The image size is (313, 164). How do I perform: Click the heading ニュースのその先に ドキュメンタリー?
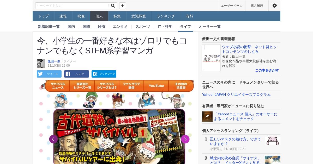pos(240,84)
